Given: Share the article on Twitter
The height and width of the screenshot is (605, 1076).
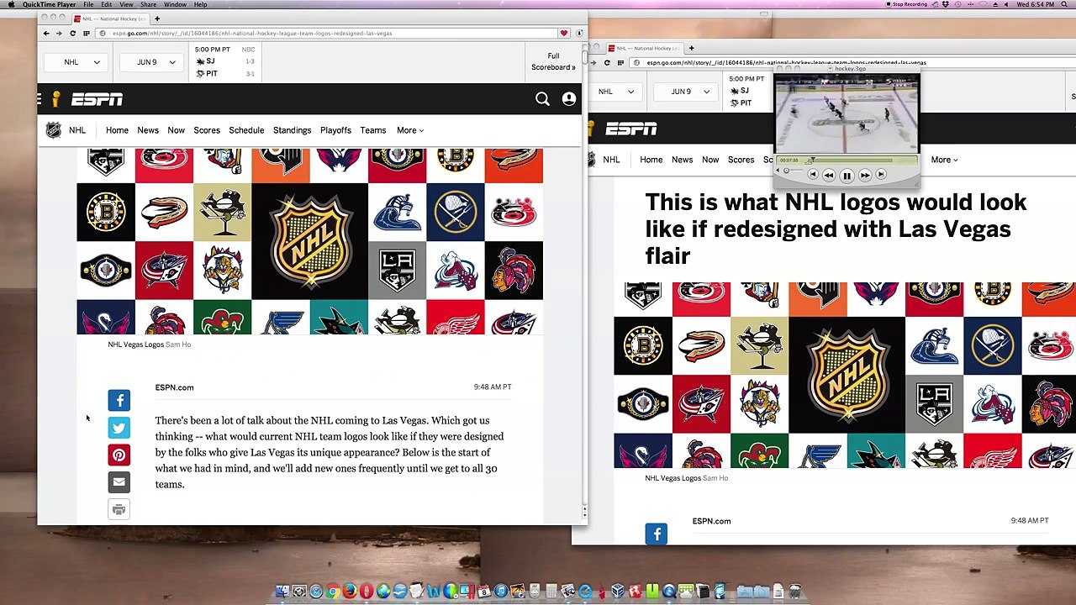Looking at the screenshot, I should pyautogui.click(x=119, y=428).
